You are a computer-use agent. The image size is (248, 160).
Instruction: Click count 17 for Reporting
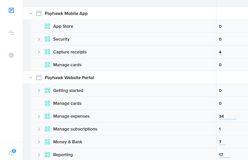tap(221, 155)
